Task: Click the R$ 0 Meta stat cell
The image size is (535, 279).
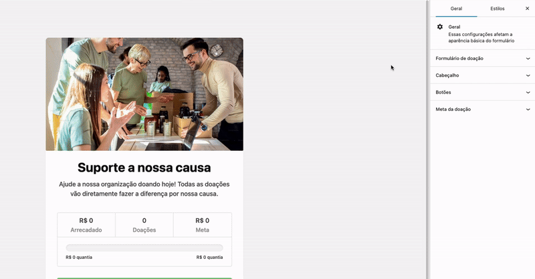Action: 203,225
